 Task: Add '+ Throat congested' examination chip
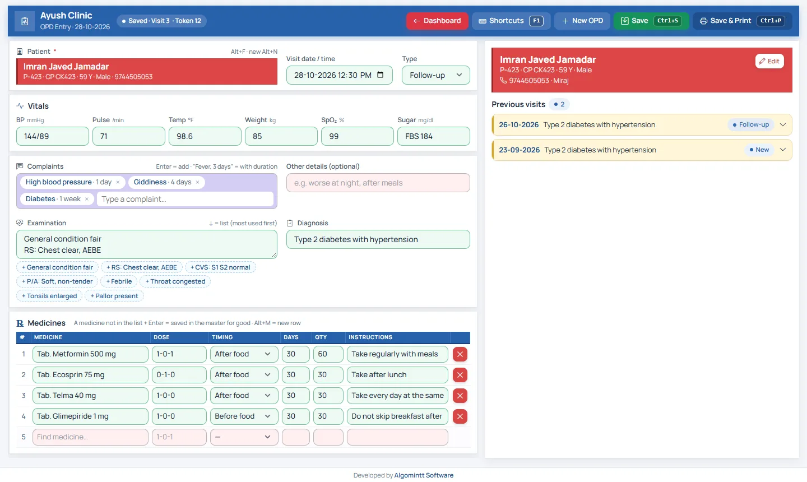coord(175,281)
